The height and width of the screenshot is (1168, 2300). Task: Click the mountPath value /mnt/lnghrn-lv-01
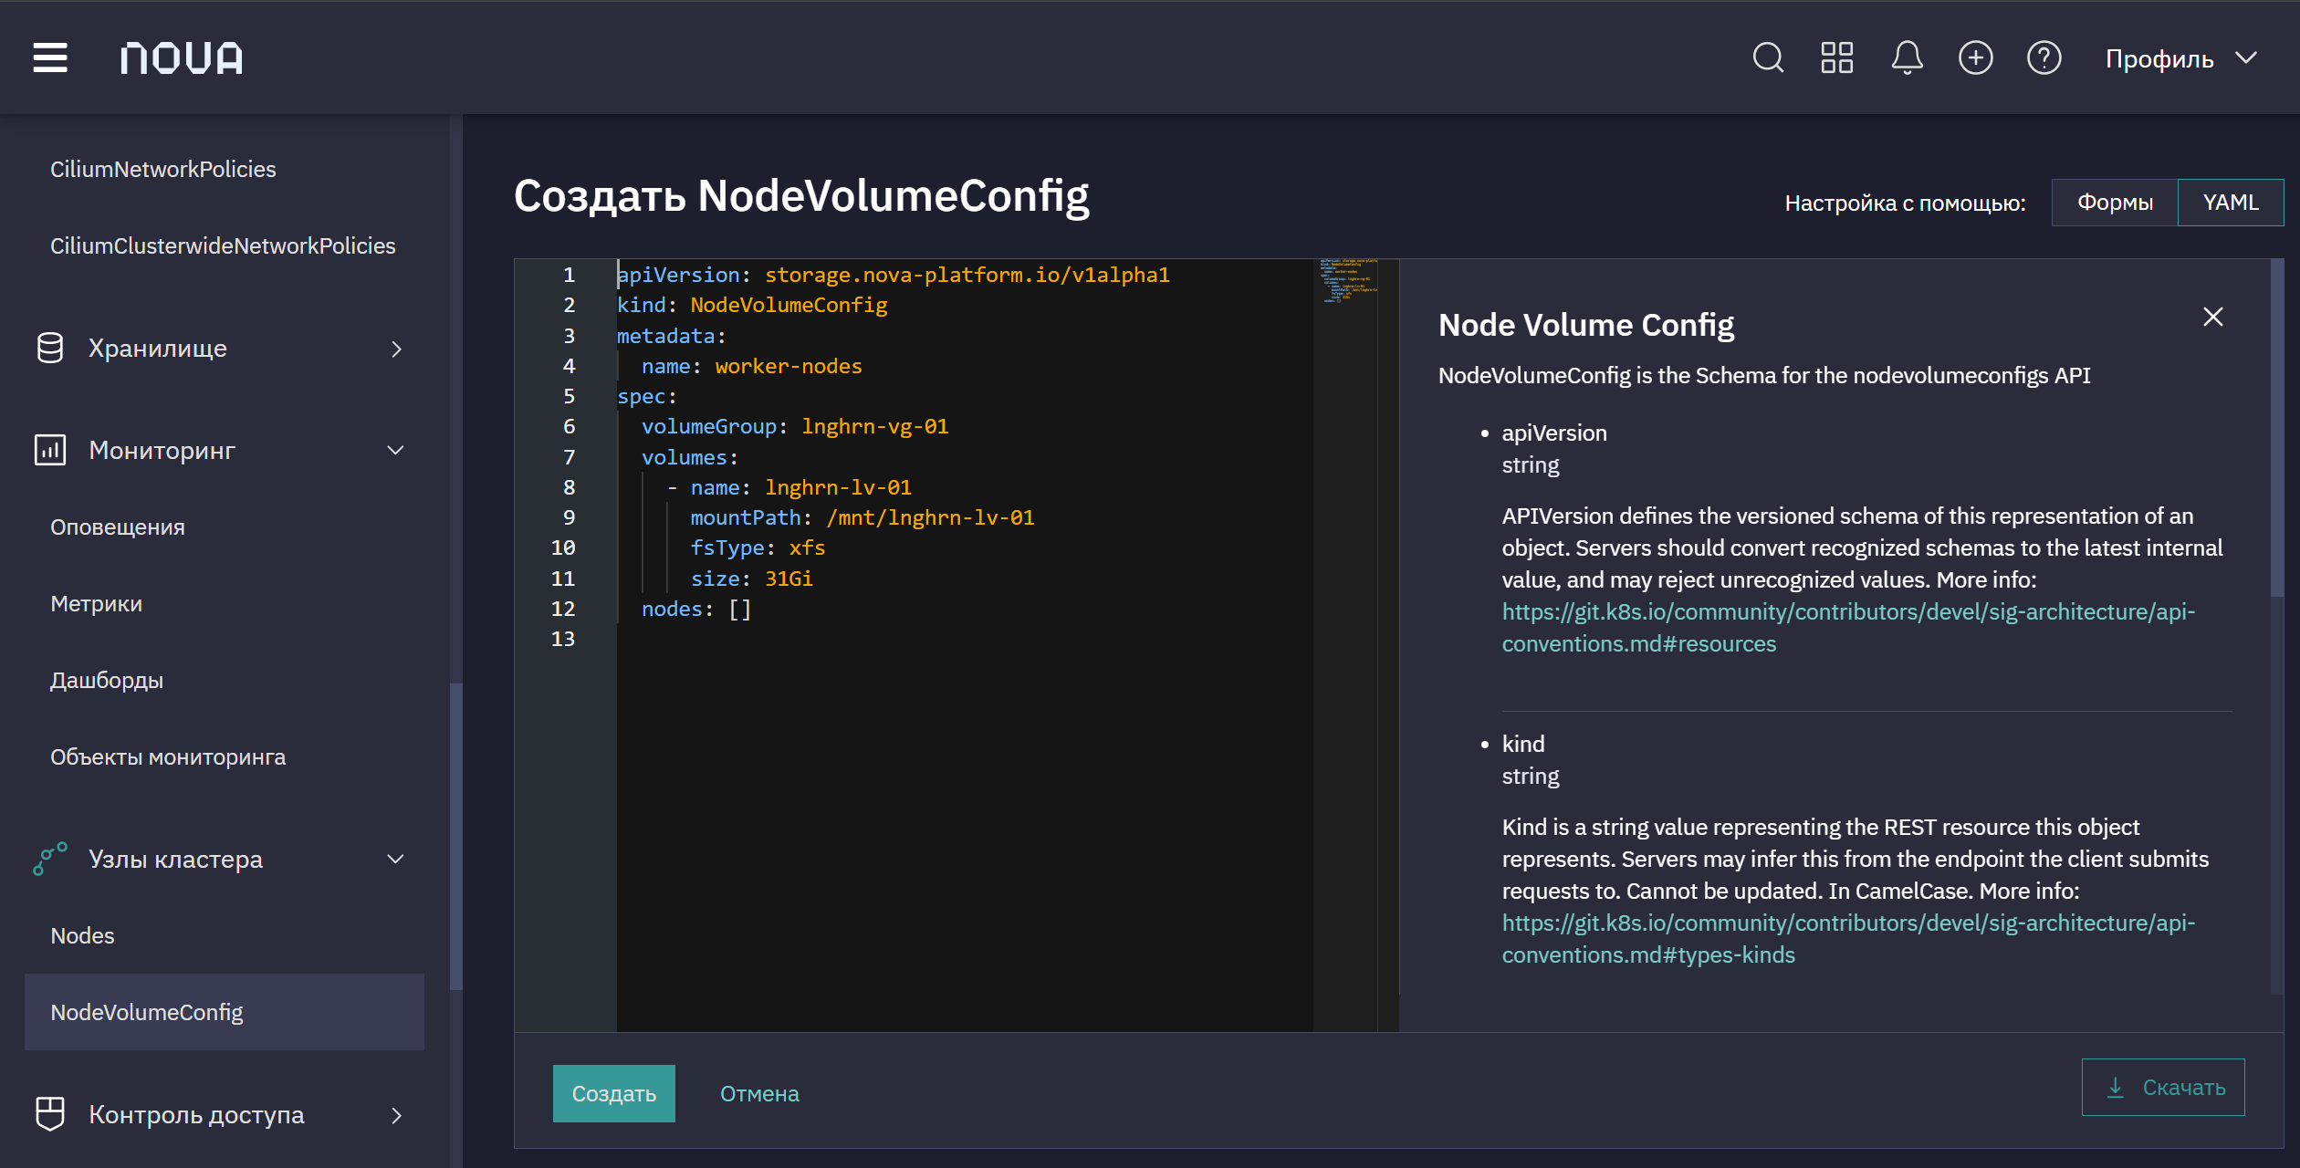click(x=930, y=517)
